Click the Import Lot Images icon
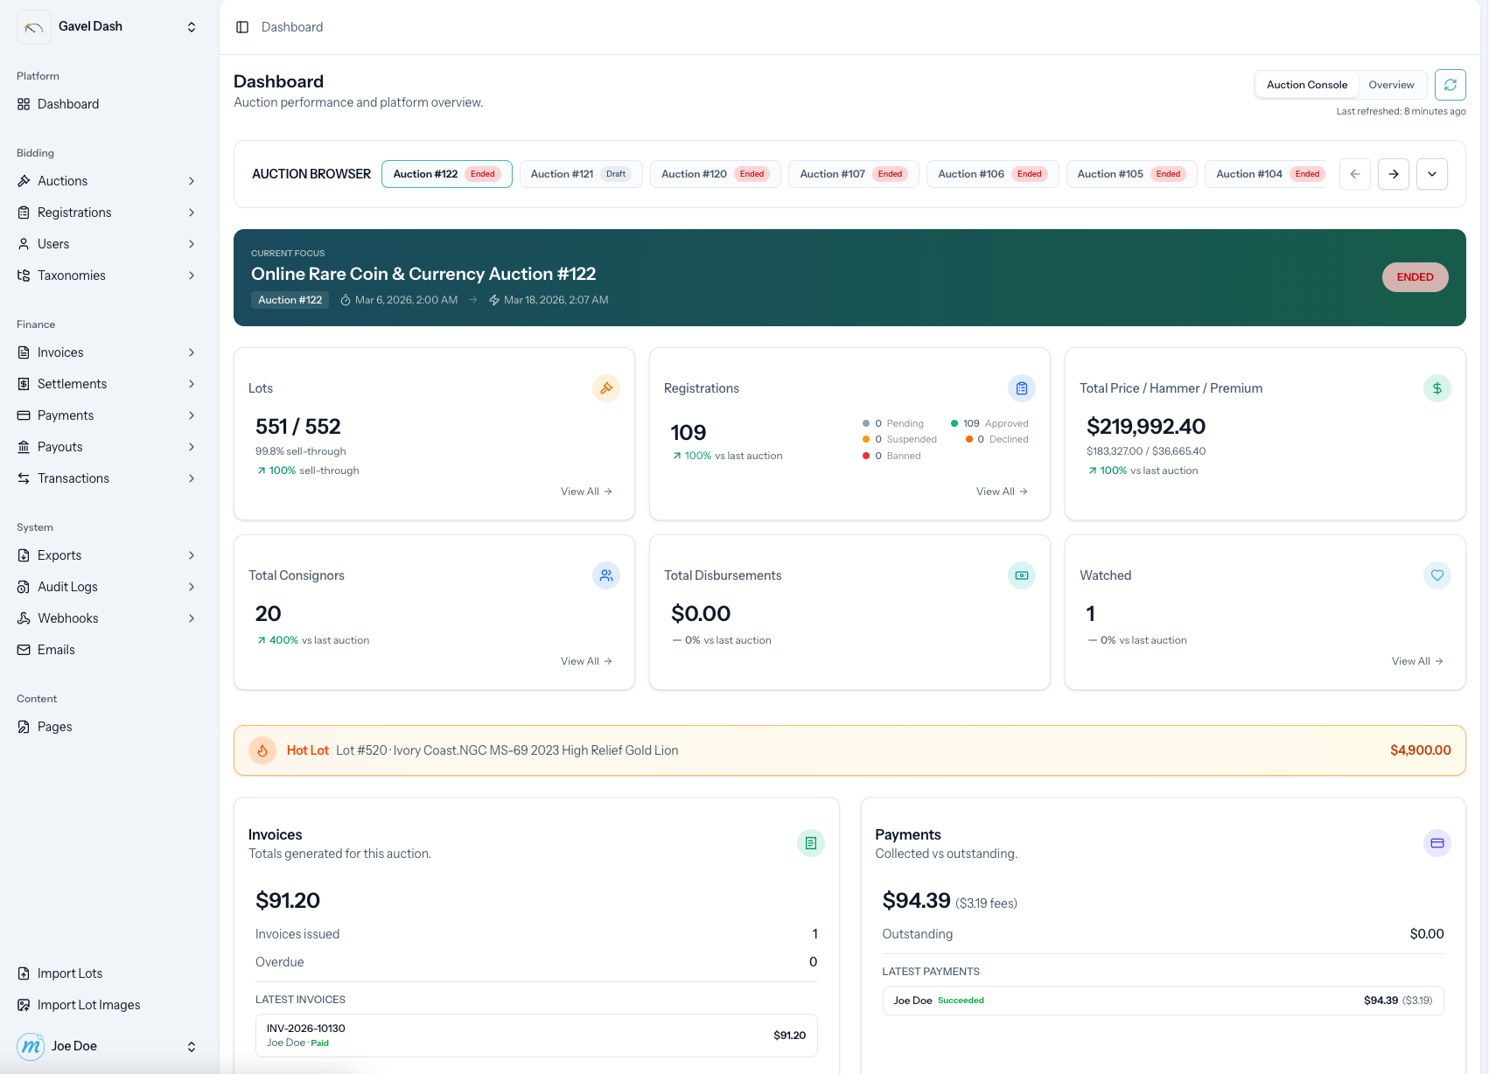The image size is (1489, 1074). pyautogui.click(x=24, y=1005)
